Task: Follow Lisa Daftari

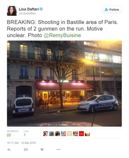Action: click(112, 10)
